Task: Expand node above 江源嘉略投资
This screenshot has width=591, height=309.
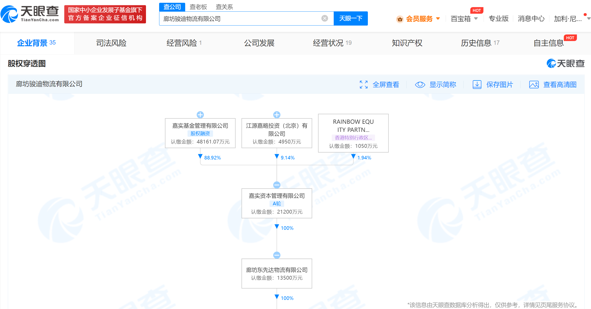Action: [x=277, y=115]
